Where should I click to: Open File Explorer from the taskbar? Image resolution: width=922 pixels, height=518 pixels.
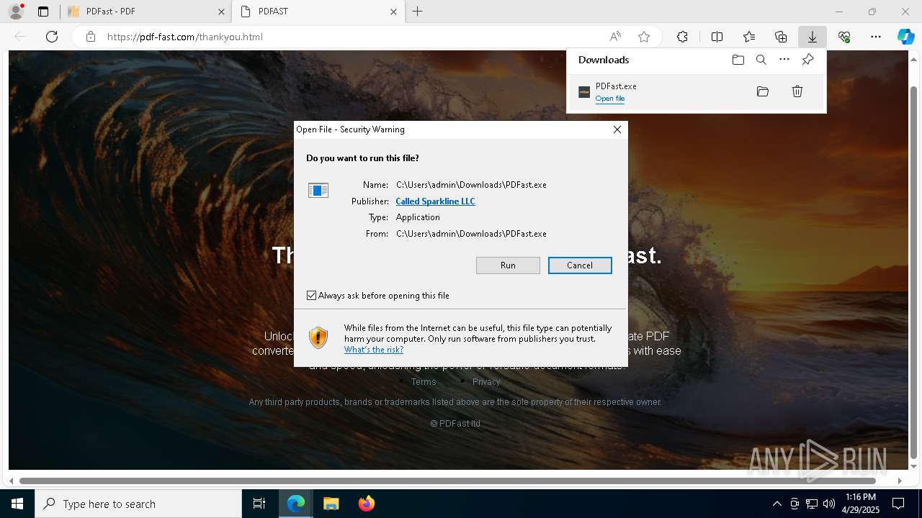(331, 504)
